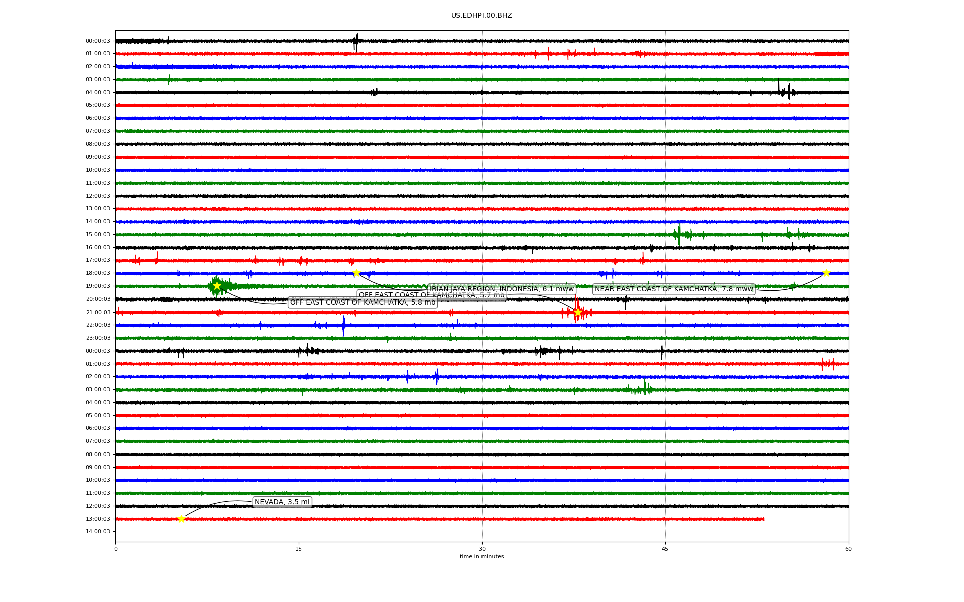Click the yellow star on the green 19:00:03 trace
The width and height of the screenshot is (964, 602).
217,286
